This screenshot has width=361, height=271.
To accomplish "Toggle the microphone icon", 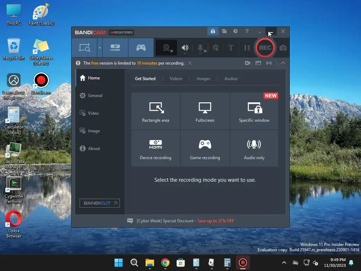I will click(200, 47).
